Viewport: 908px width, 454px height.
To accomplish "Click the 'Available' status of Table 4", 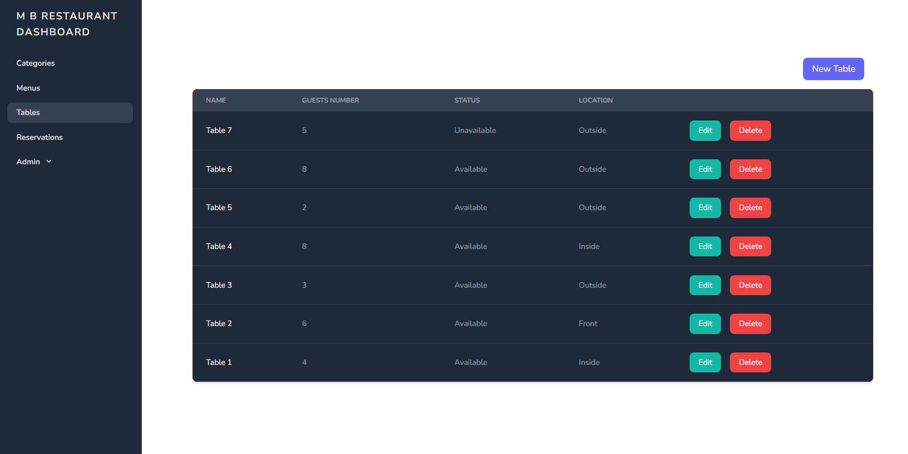I will pyautogui.click(x=471, y=246).
